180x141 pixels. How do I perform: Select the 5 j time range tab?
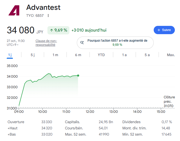[x=32, y=55]
